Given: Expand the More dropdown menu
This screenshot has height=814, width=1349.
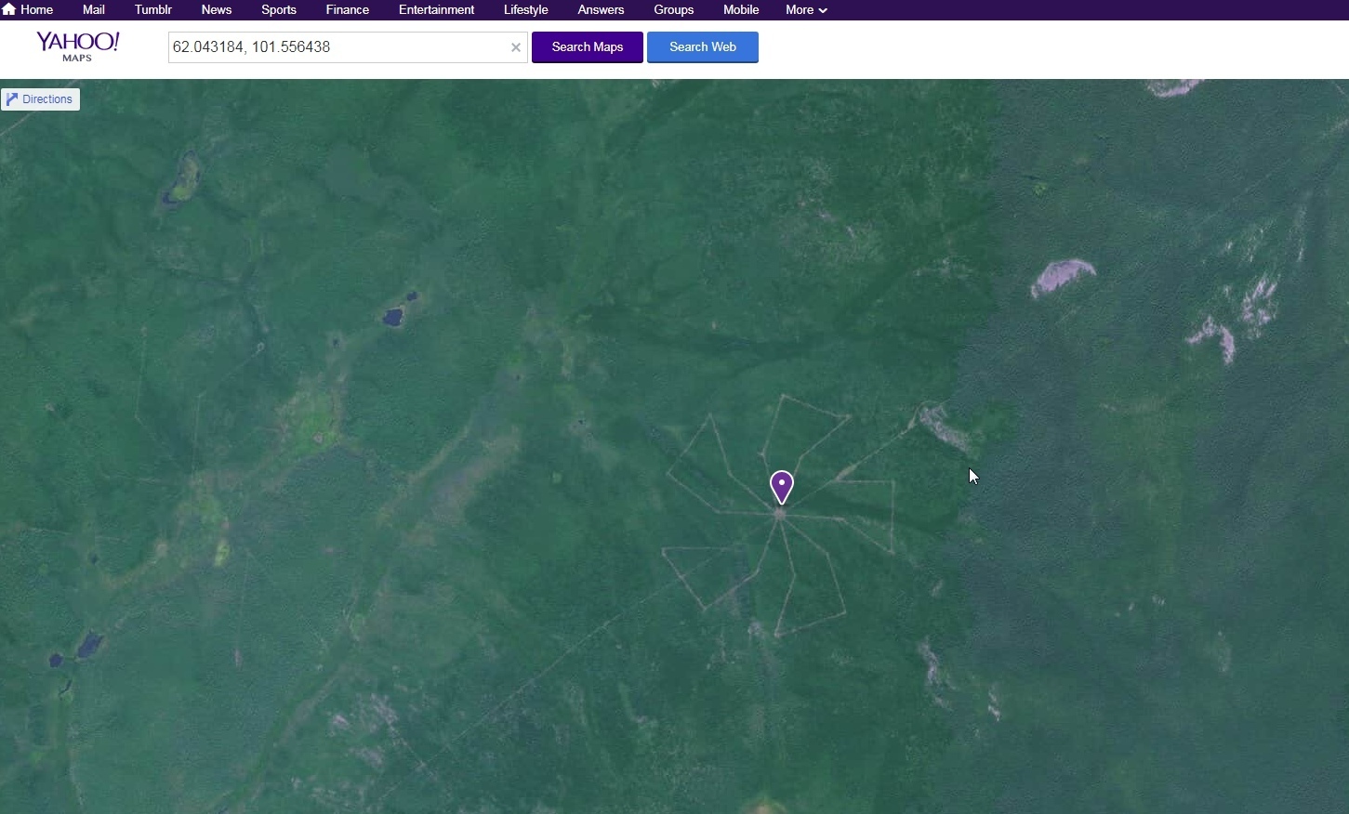Looking at the screenshot, I should coord(805,9).
